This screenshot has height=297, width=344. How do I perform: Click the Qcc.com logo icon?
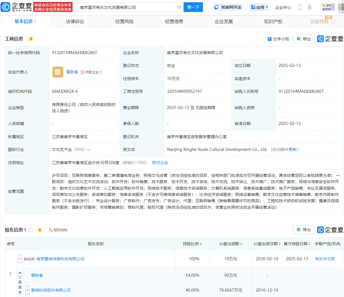tap(17, 7)
